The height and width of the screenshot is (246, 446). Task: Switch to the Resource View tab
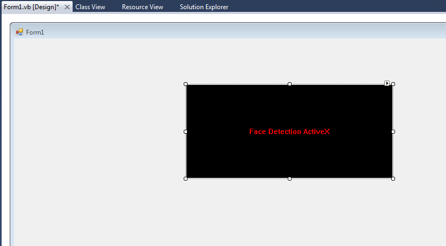[143, 7]
